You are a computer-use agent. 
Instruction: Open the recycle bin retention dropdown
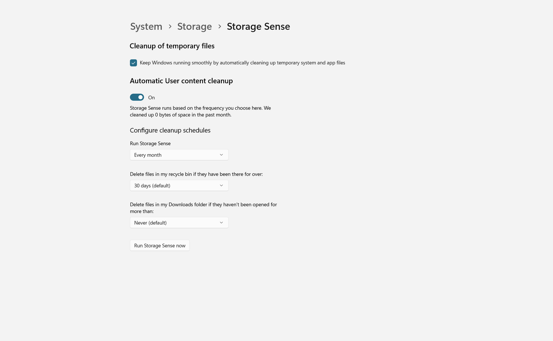pyautogui.click(x=179, y=185)
